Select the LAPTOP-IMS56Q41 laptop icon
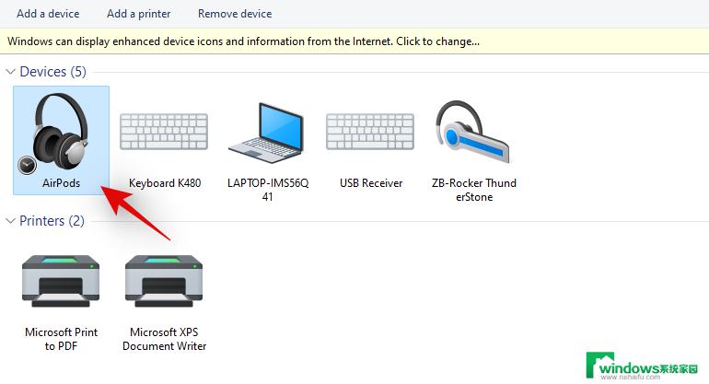The width and height of the screenshot is (709, 384). click(x=267, y=133)
